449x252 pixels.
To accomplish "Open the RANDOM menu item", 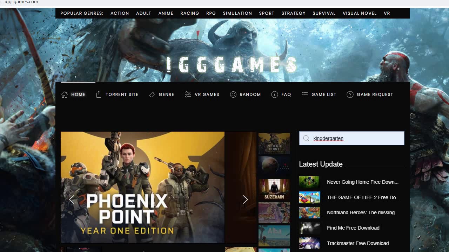I will (x=250, y=94).
